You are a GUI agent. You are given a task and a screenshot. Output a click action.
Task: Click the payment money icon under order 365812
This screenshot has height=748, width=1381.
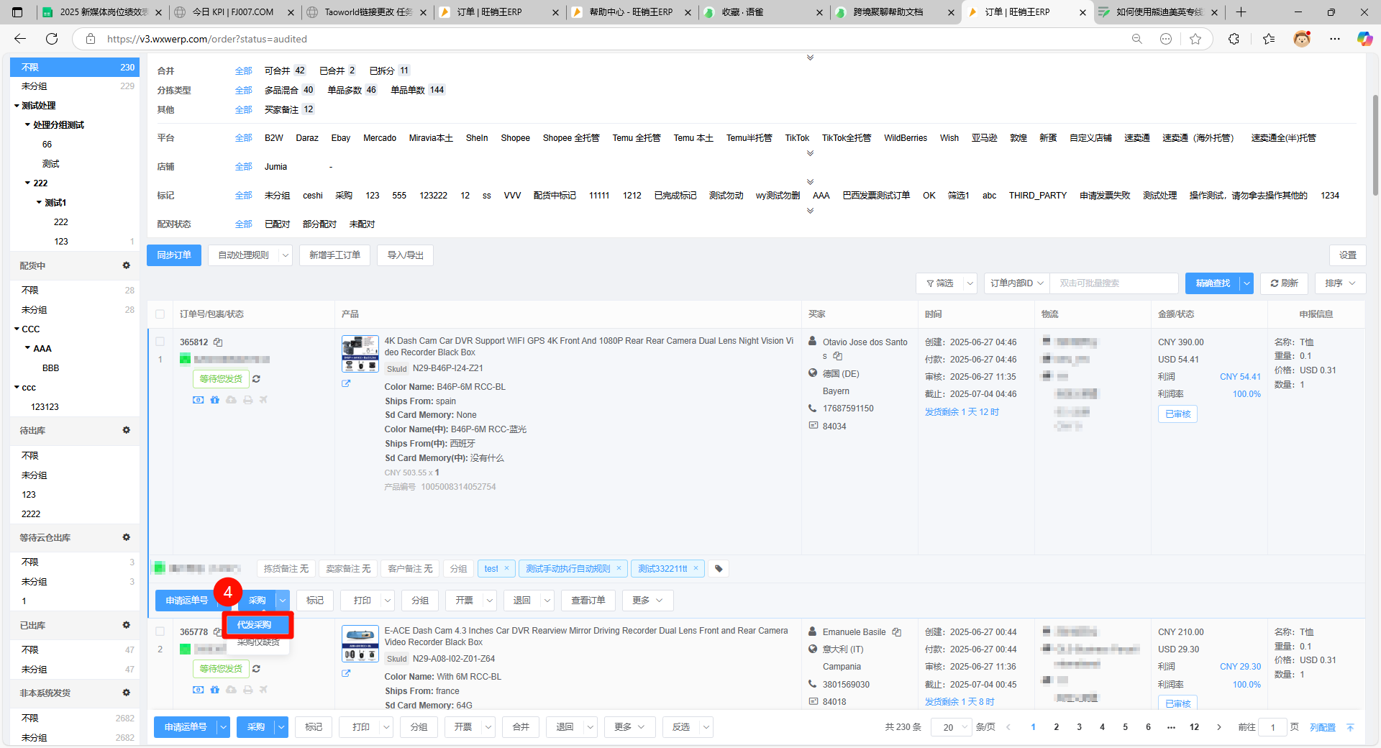[198, 400]
